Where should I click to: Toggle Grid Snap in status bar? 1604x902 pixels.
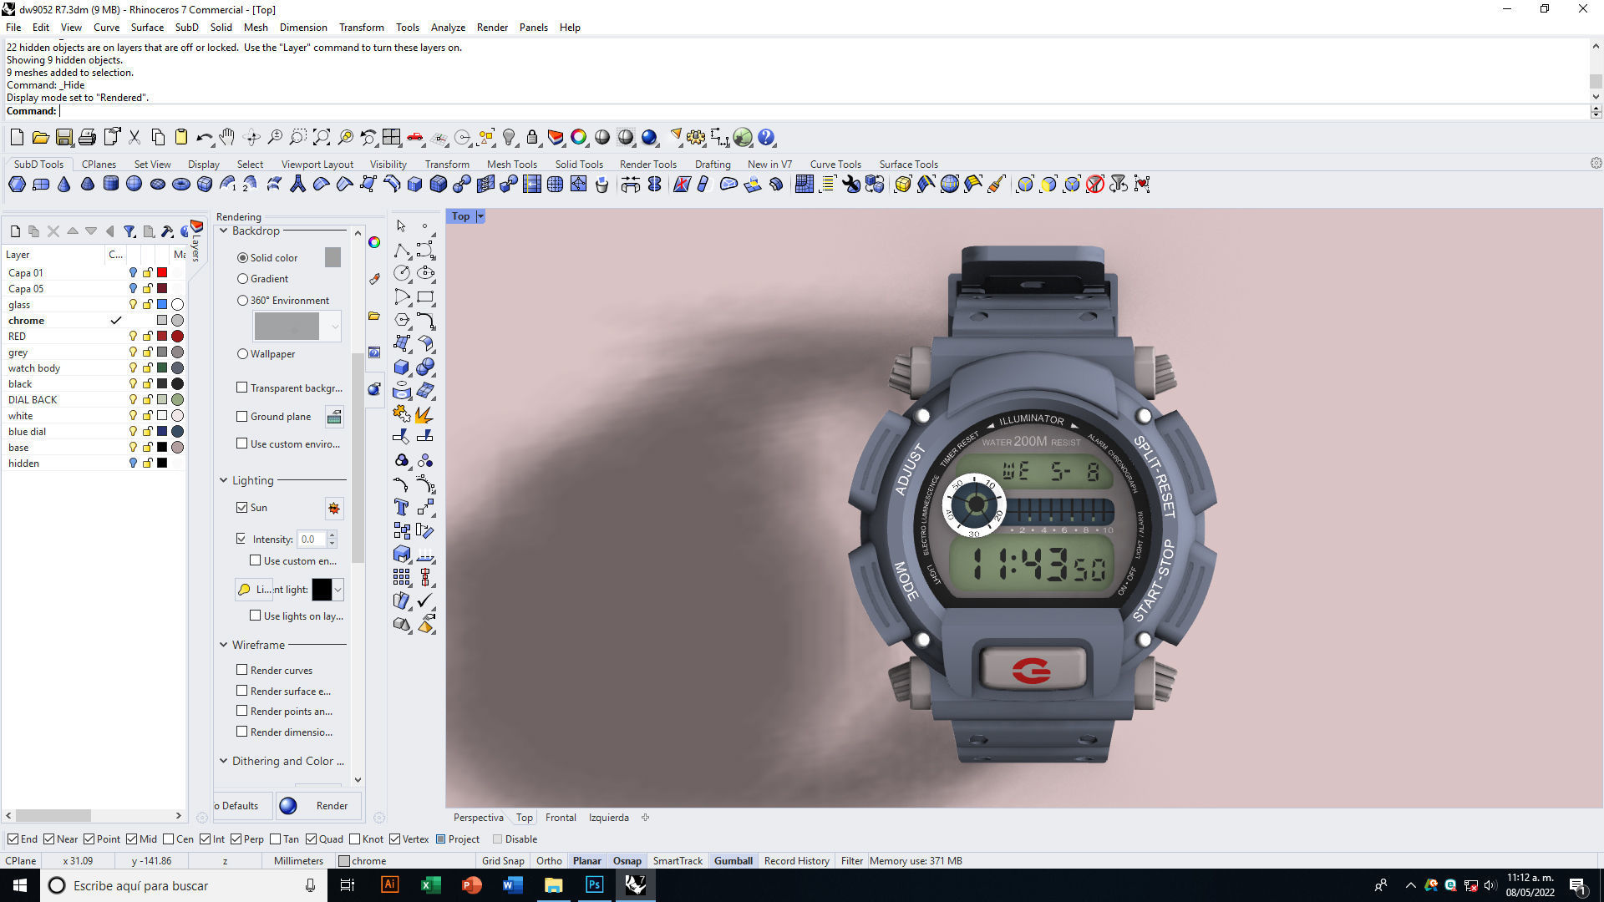(503, 861)
